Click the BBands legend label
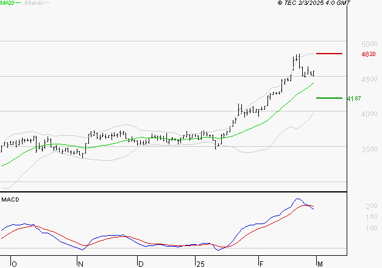The width and height of the screenshot is (382, 268). 34,3
